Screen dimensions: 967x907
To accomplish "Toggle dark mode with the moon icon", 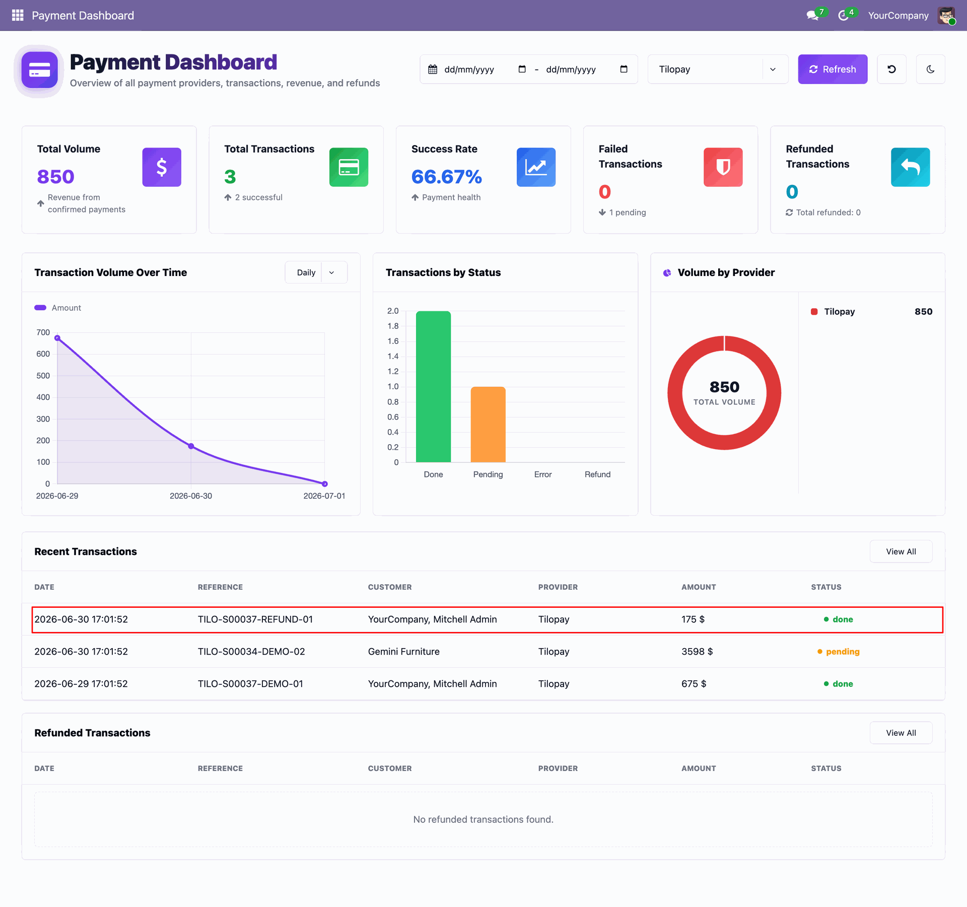I will [930, 69].
